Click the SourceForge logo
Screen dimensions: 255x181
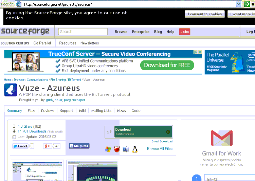pos(25,31)
